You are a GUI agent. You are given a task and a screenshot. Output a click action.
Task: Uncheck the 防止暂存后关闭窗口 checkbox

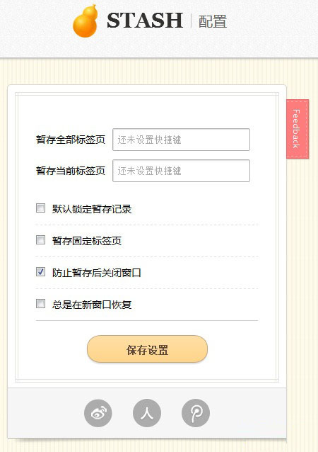point(40,271)
